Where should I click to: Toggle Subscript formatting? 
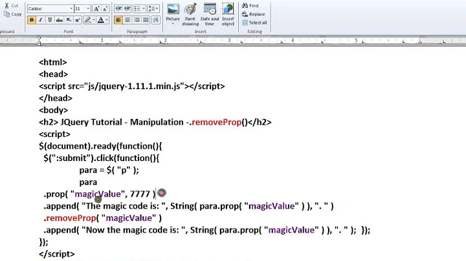pos(69,20)
